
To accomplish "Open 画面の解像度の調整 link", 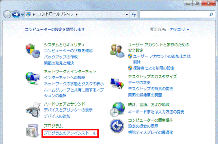I will [x=145, y=95].
